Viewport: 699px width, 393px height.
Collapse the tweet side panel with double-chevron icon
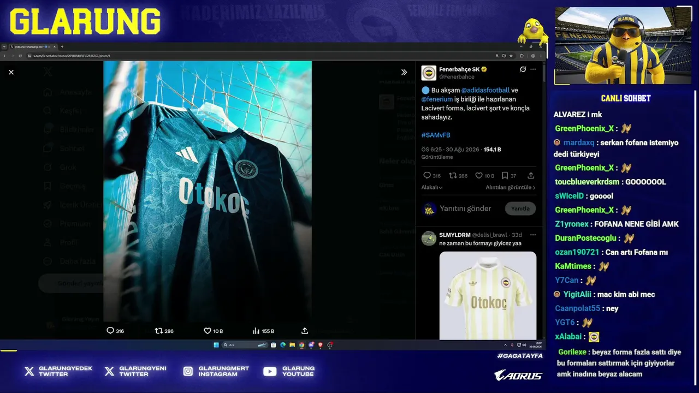click(404, 72)
